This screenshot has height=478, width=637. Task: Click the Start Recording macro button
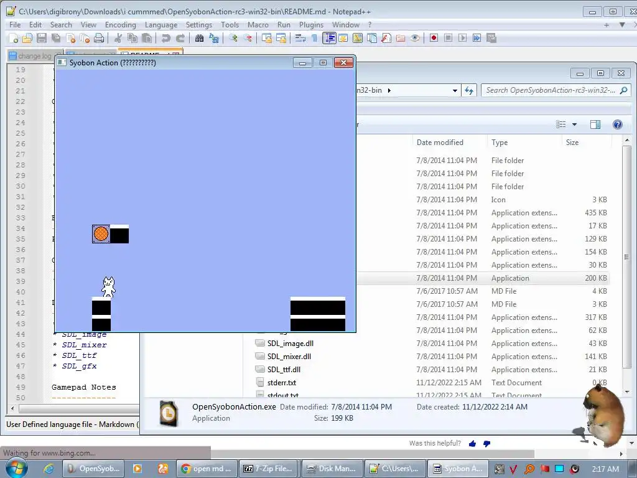coord(434,38)
